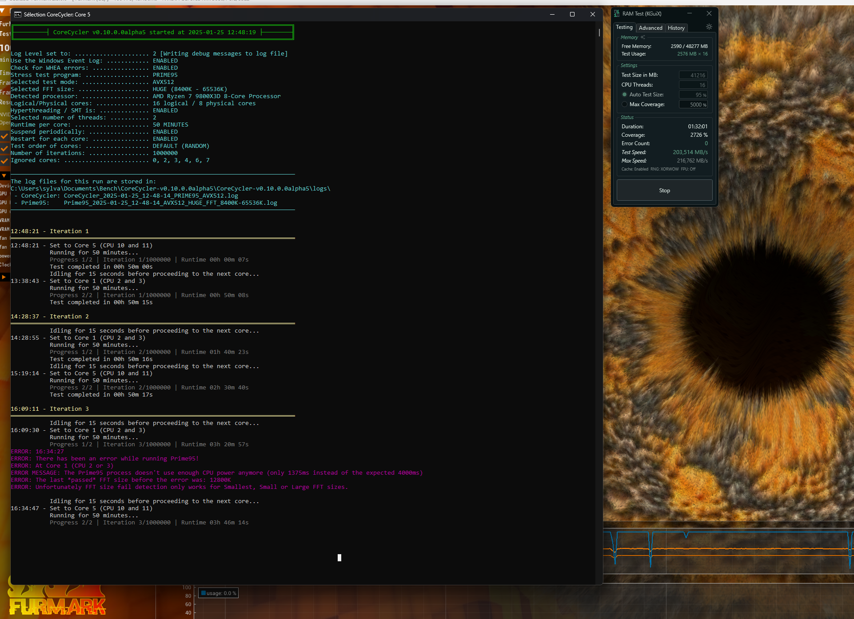Close the RAM Test window
The width and height of the screenshot is (854, 619).
pyautogui.click(x=709, y=14)
